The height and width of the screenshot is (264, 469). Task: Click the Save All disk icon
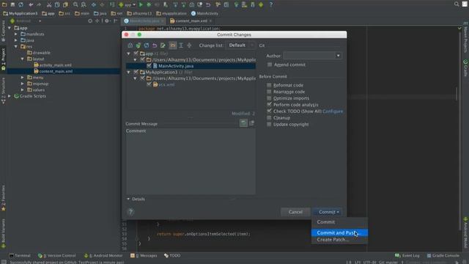[x=12, y=4]
